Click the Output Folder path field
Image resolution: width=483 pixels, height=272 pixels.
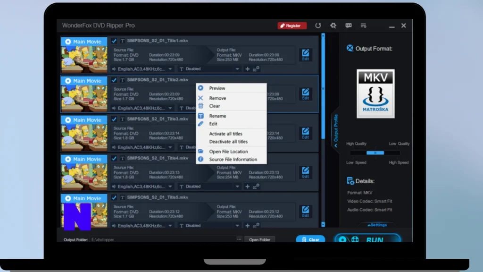(163, 239)
